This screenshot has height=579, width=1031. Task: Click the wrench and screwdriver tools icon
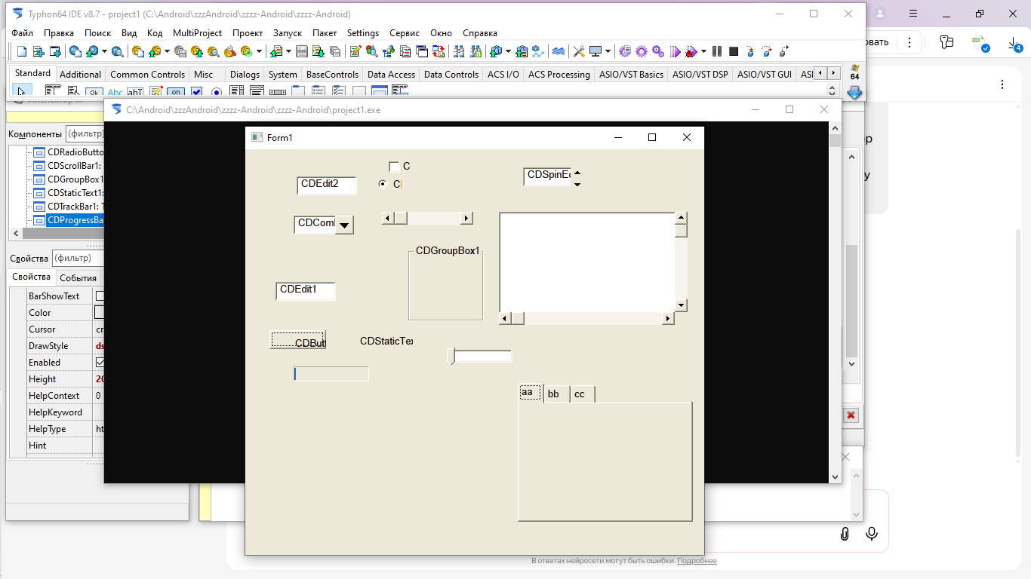point(579,51)
